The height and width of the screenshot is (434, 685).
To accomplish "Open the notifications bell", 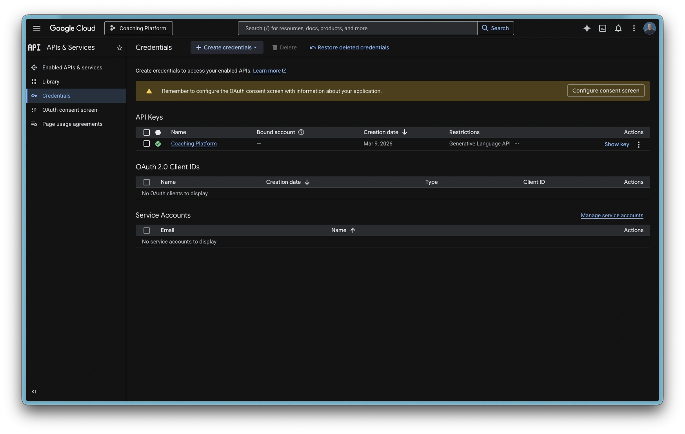I will tap(618, 28).
